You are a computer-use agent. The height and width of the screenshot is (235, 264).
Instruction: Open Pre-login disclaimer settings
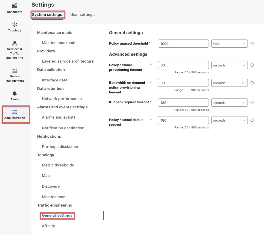click(x=60, y=146)
